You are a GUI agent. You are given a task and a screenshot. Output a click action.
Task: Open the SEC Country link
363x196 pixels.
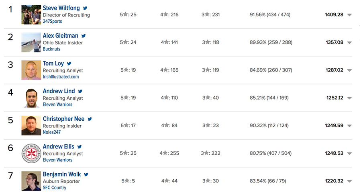click(54, 188)
